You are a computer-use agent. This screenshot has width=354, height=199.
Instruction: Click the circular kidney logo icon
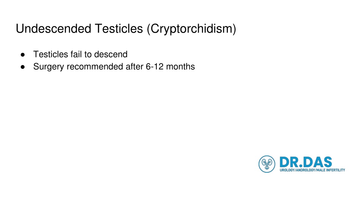point(267,164)
